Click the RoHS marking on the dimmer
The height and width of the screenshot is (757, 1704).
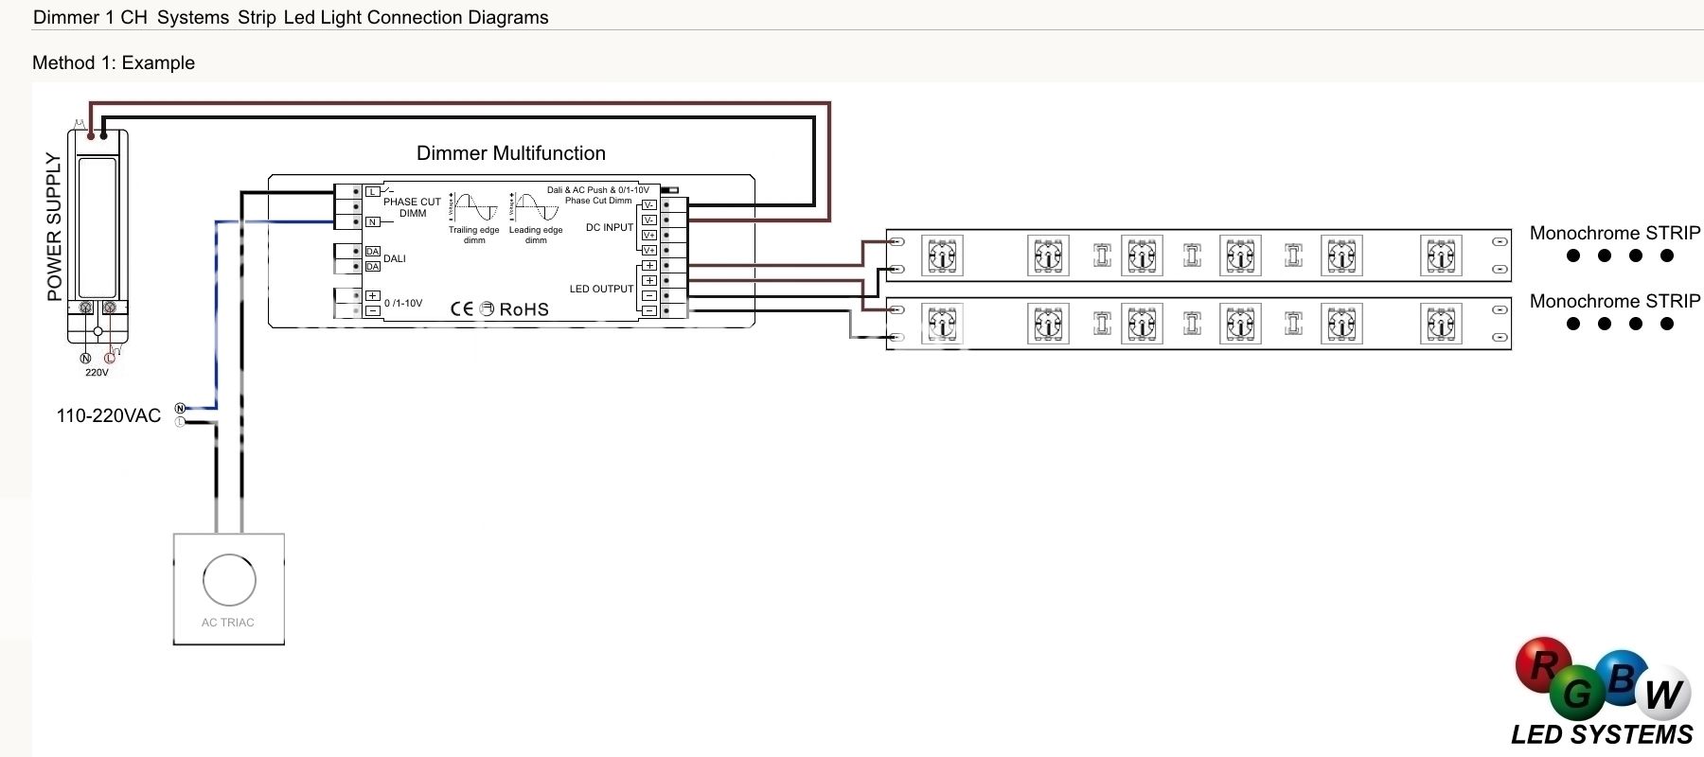(524, 309)
